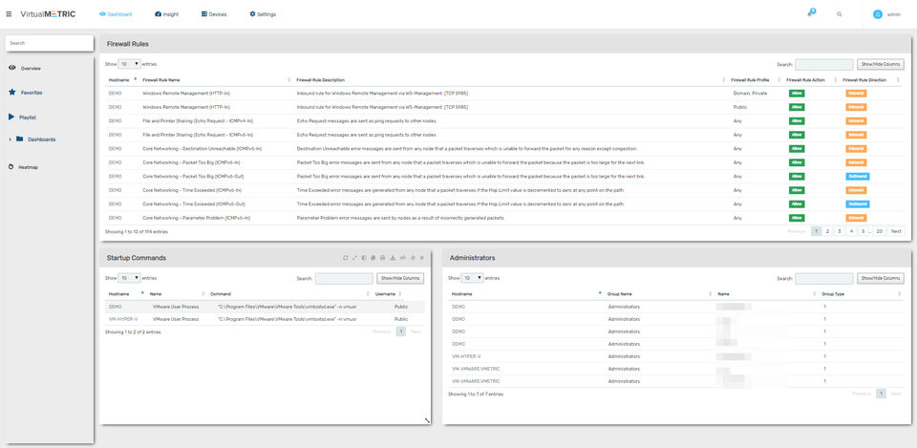Screen dimensions: 917x448
Task: Select Overview label in sidebar
Action: click(x=31, y=69)
